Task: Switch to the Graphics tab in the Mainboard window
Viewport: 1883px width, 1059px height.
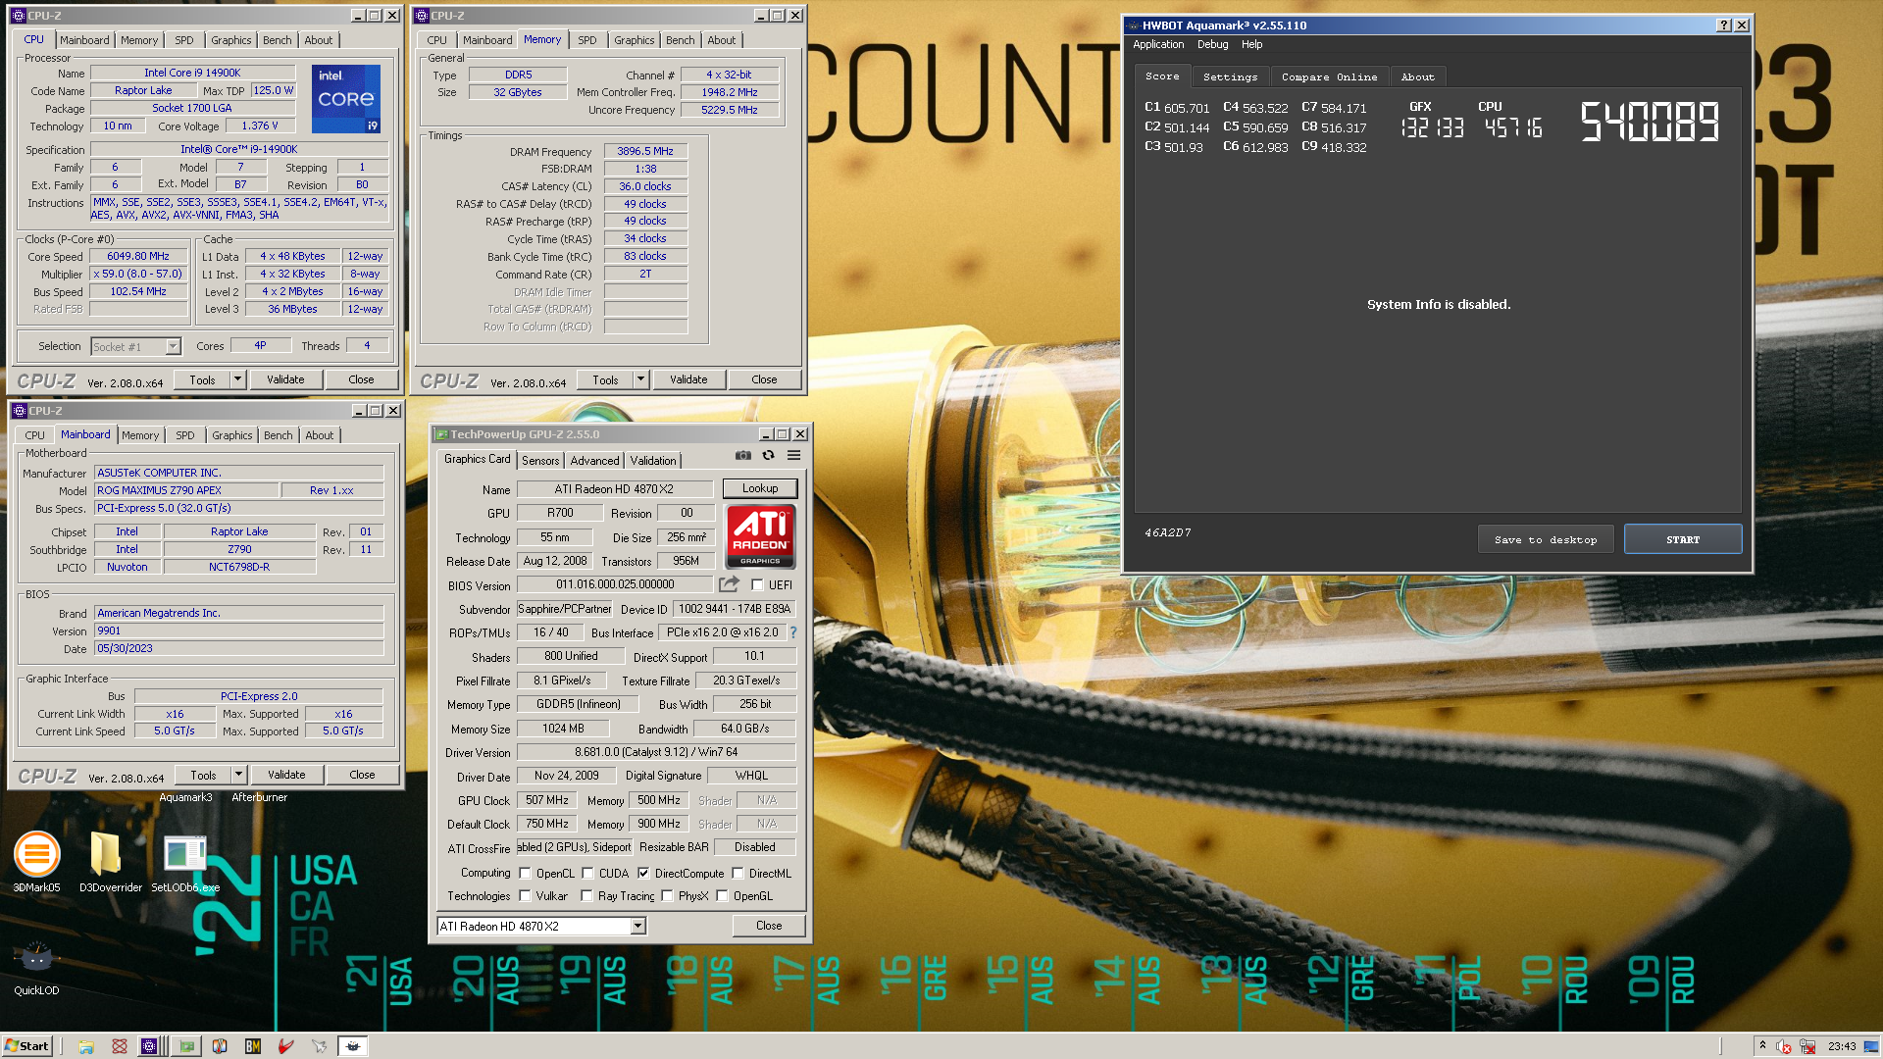Action: point(232,435)
